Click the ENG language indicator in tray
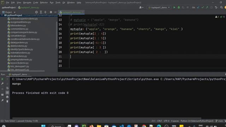 201,126
